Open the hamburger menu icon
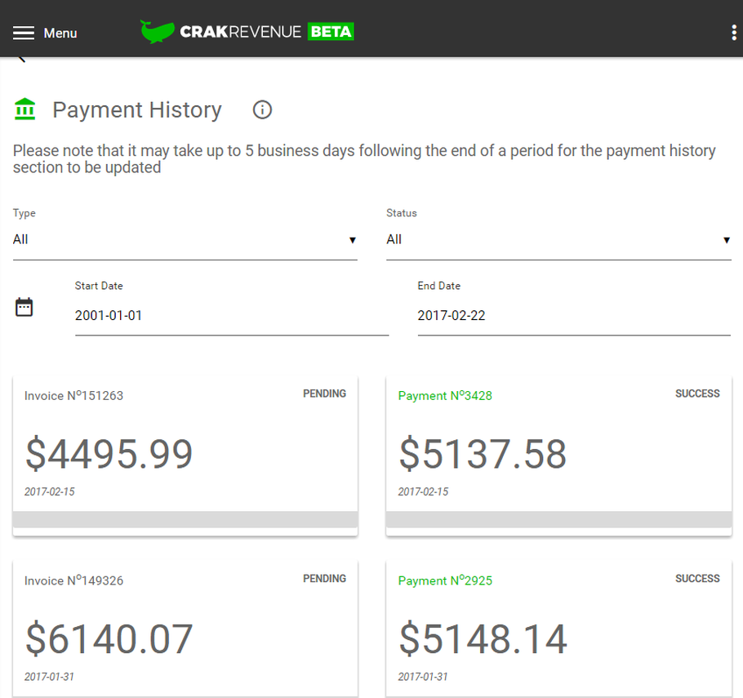743x698 pixels. [24, 33]
